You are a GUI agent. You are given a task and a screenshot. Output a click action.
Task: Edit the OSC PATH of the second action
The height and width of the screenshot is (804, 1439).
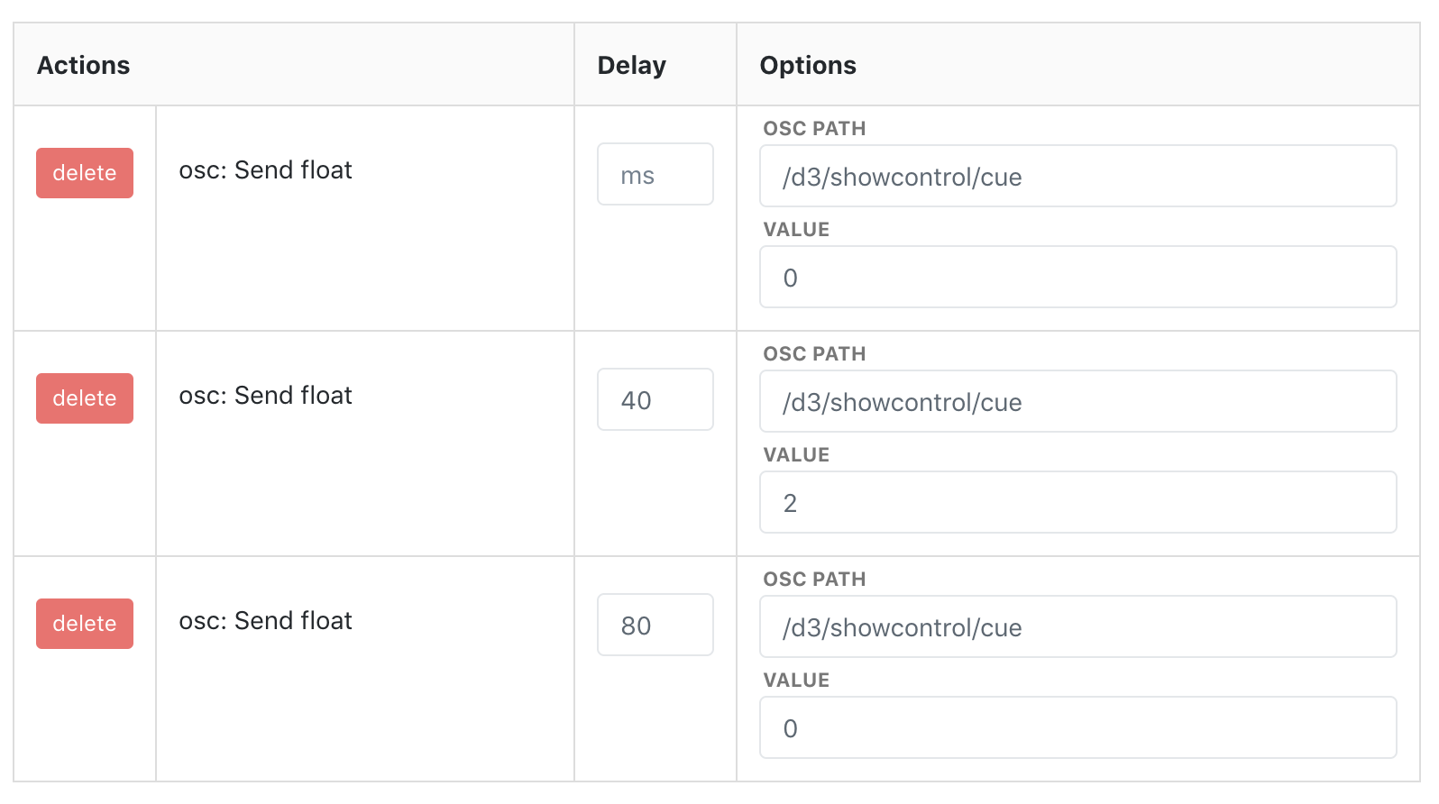(x=1077, y=402)
